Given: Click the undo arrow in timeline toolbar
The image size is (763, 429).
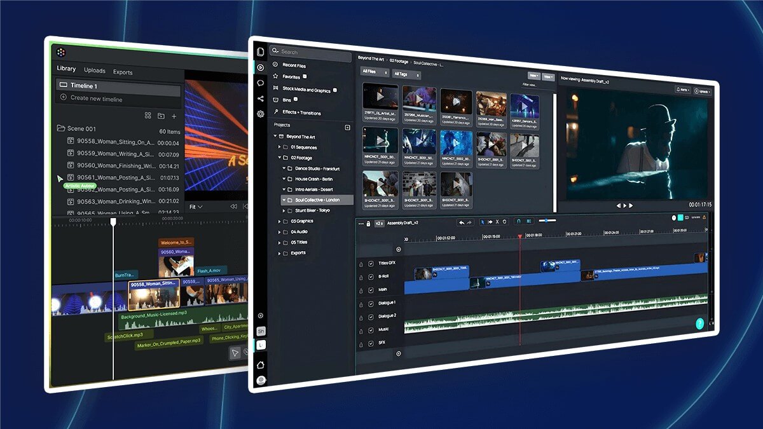Looking at the screenshot, I should 462,222.
